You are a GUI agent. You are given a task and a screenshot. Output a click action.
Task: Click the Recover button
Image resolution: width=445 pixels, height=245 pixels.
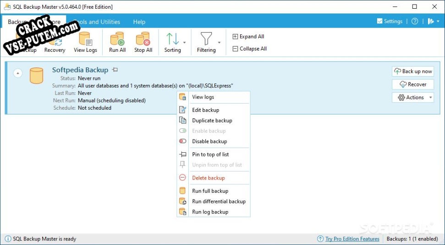pyautogui.click(x=413, y=84)
